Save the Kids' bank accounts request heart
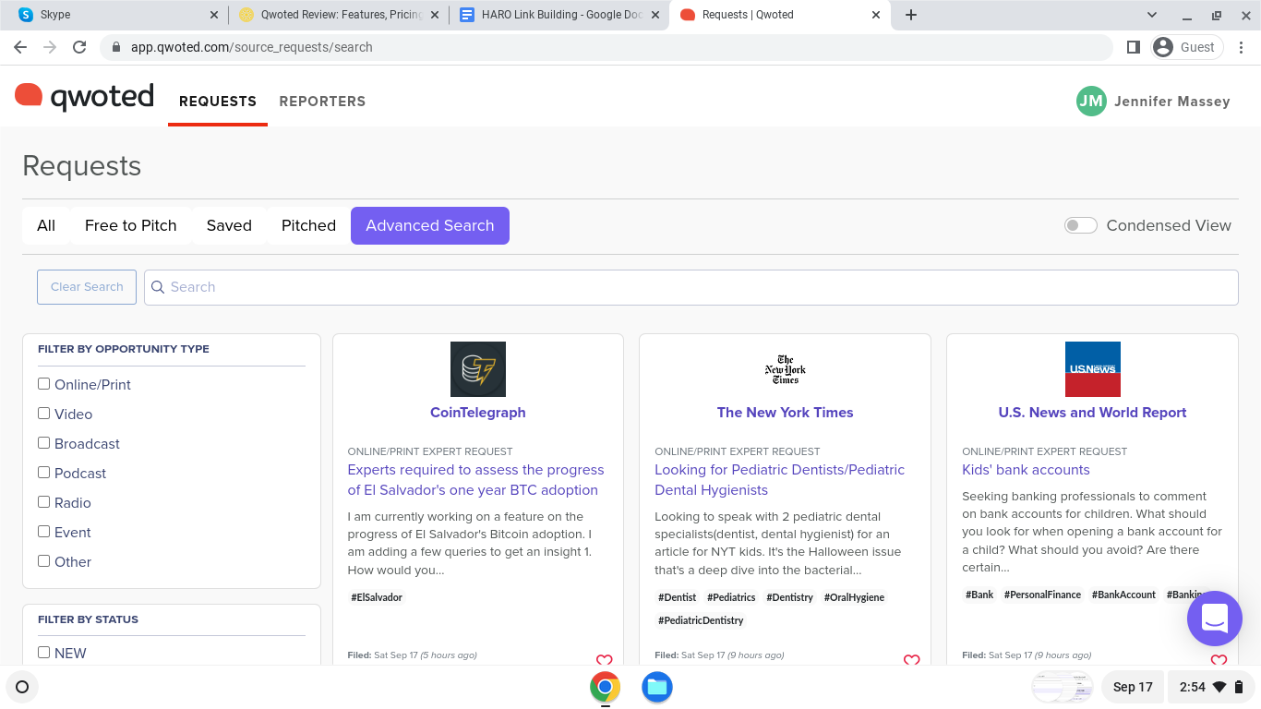 (1219, 659)
